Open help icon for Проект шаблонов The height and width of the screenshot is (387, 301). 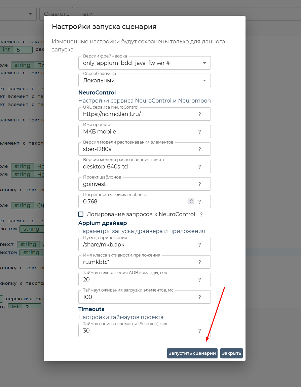coord(199,184)
